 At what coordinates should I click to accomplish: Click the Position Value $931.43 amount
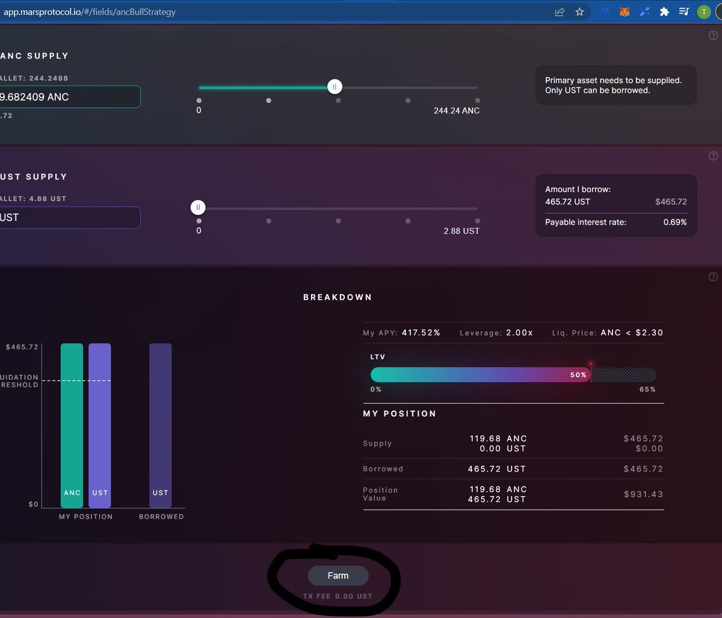(644, 494)
